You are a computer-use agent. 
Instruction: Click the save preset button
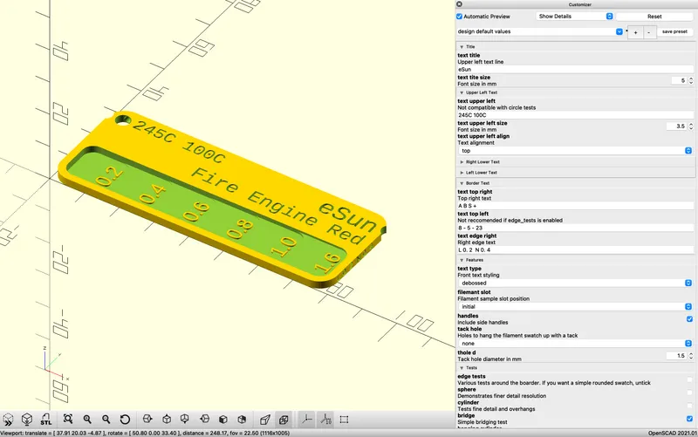click(x=674, y=31)
